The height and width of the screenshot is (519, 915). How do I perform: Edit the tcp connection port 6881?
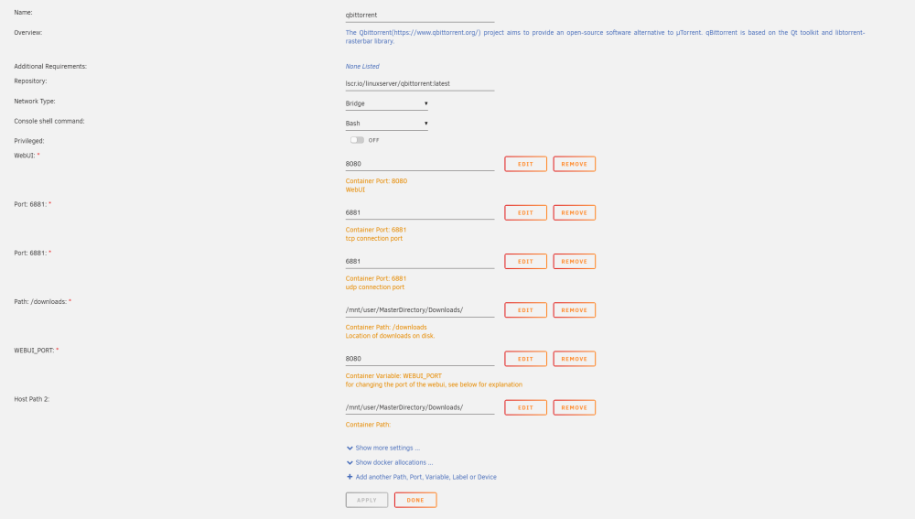point(526,212)
